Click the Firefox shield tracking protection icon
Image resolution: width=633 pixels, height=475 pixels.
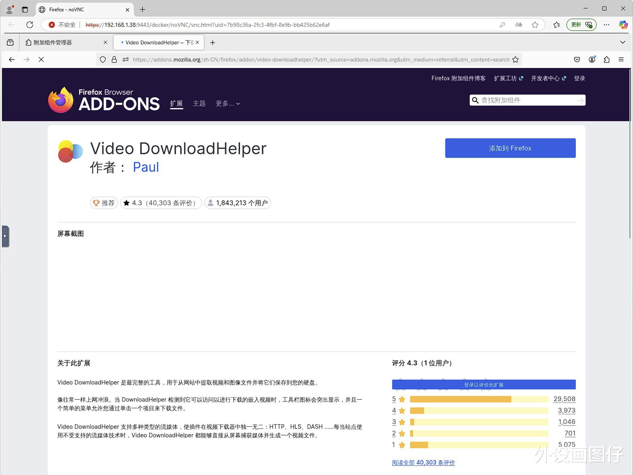[103, 60]
